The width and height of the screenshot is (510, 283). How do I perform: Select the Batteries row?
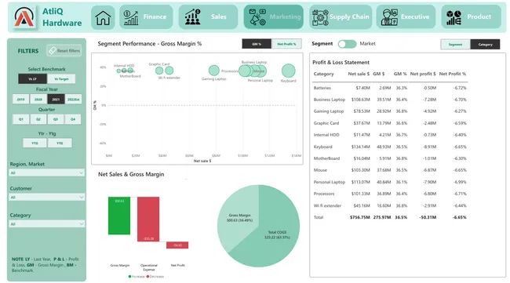[390, 88]
